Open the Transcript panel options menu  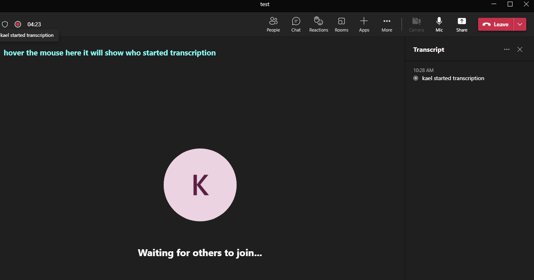(x=506, y=49)
